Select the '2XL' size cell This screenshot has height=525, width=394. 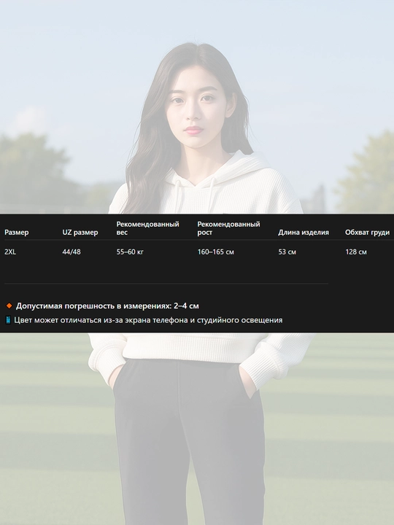coord(10,252)
